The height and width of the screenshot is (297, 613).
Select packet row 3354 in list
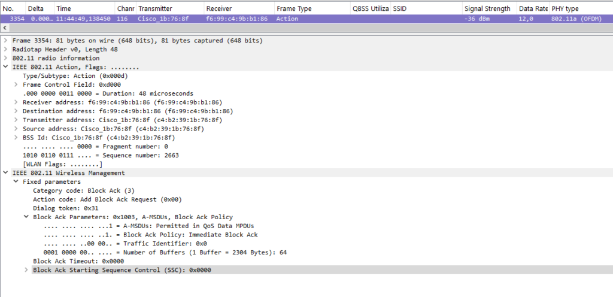click(x=306, y=19)
